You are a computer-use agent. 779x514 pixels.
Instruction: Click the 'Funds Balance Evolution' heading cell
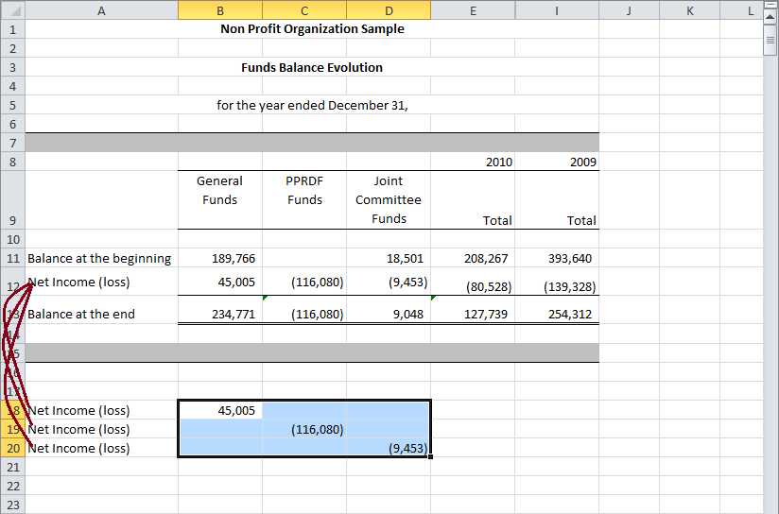(312, 67)
